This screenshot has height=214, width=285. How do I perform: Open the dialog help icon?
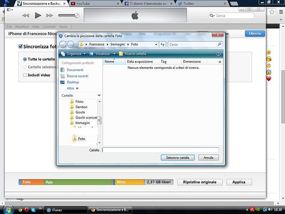coord(219,54)
